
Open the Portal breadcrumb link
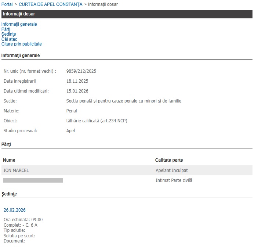[x=8, y=4]
